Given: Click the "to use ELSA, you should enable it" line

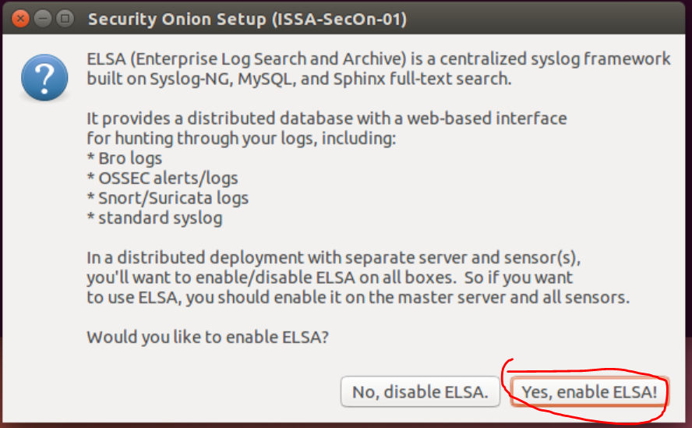Looking at the screenshot, I should [x=358, y=298].
